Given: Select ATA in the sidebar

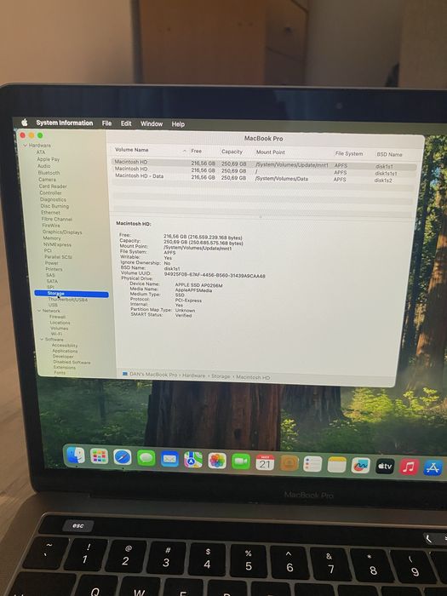Looking at the screenshot, I should (41, 152).
